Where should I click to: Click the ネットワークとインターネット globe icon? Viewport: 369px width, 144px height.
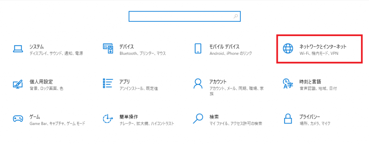point(288,48)
